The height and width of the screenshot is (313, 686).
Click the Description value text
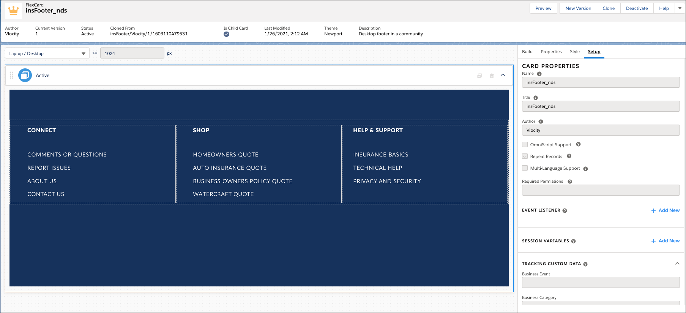pos(391,34)
